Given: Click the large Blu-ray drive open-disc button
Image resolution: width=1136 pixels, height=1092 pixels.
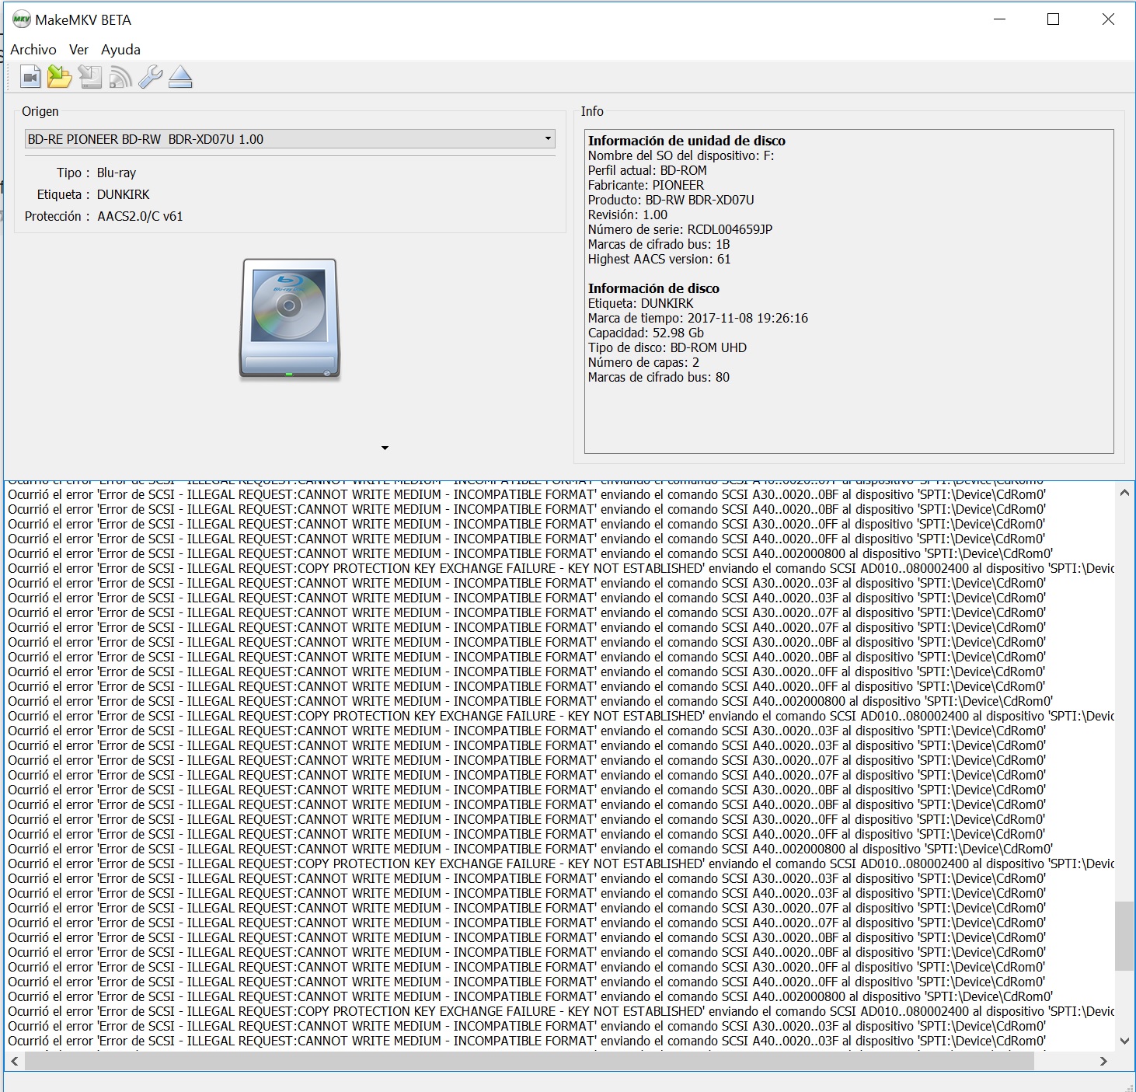Looking at the screenshot, I should click(x=290, y=319).
